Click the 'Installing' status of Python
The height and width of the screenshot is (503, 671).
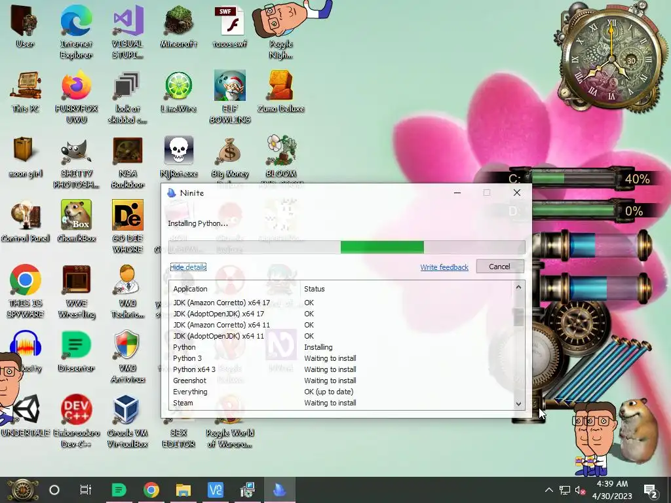(318, 347)
